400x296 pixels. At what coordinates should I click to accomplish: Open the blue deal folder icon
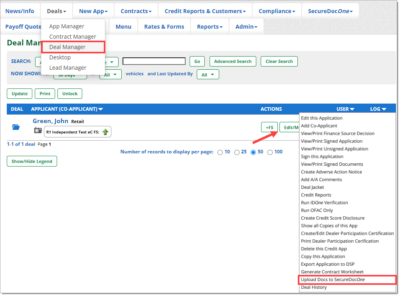(x=16, y=127)
